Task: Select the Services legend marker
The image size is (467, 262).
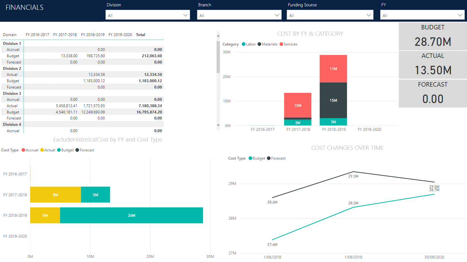Action: tap(280, 44)
